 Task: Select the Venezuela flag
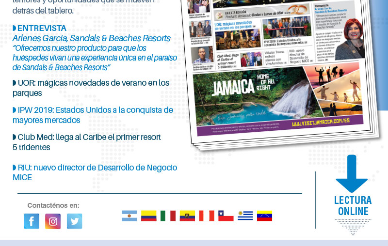(264, 216)
